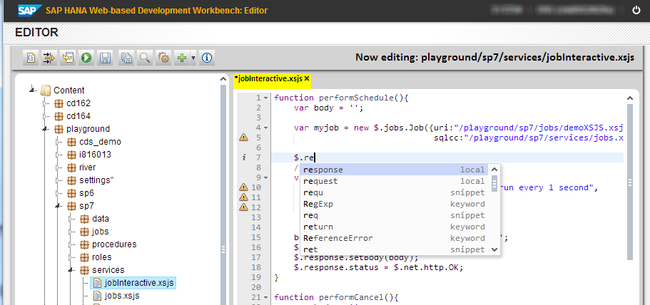Choose 'response' autocomplete suggestion
Screen dimensions: 650x305
coord(395,170)
